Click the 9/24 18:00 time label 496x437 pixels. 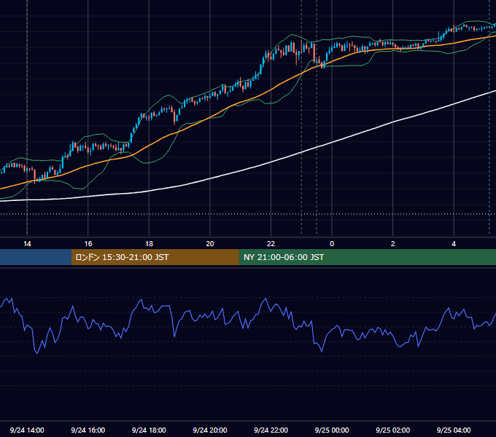coord(149,430)
